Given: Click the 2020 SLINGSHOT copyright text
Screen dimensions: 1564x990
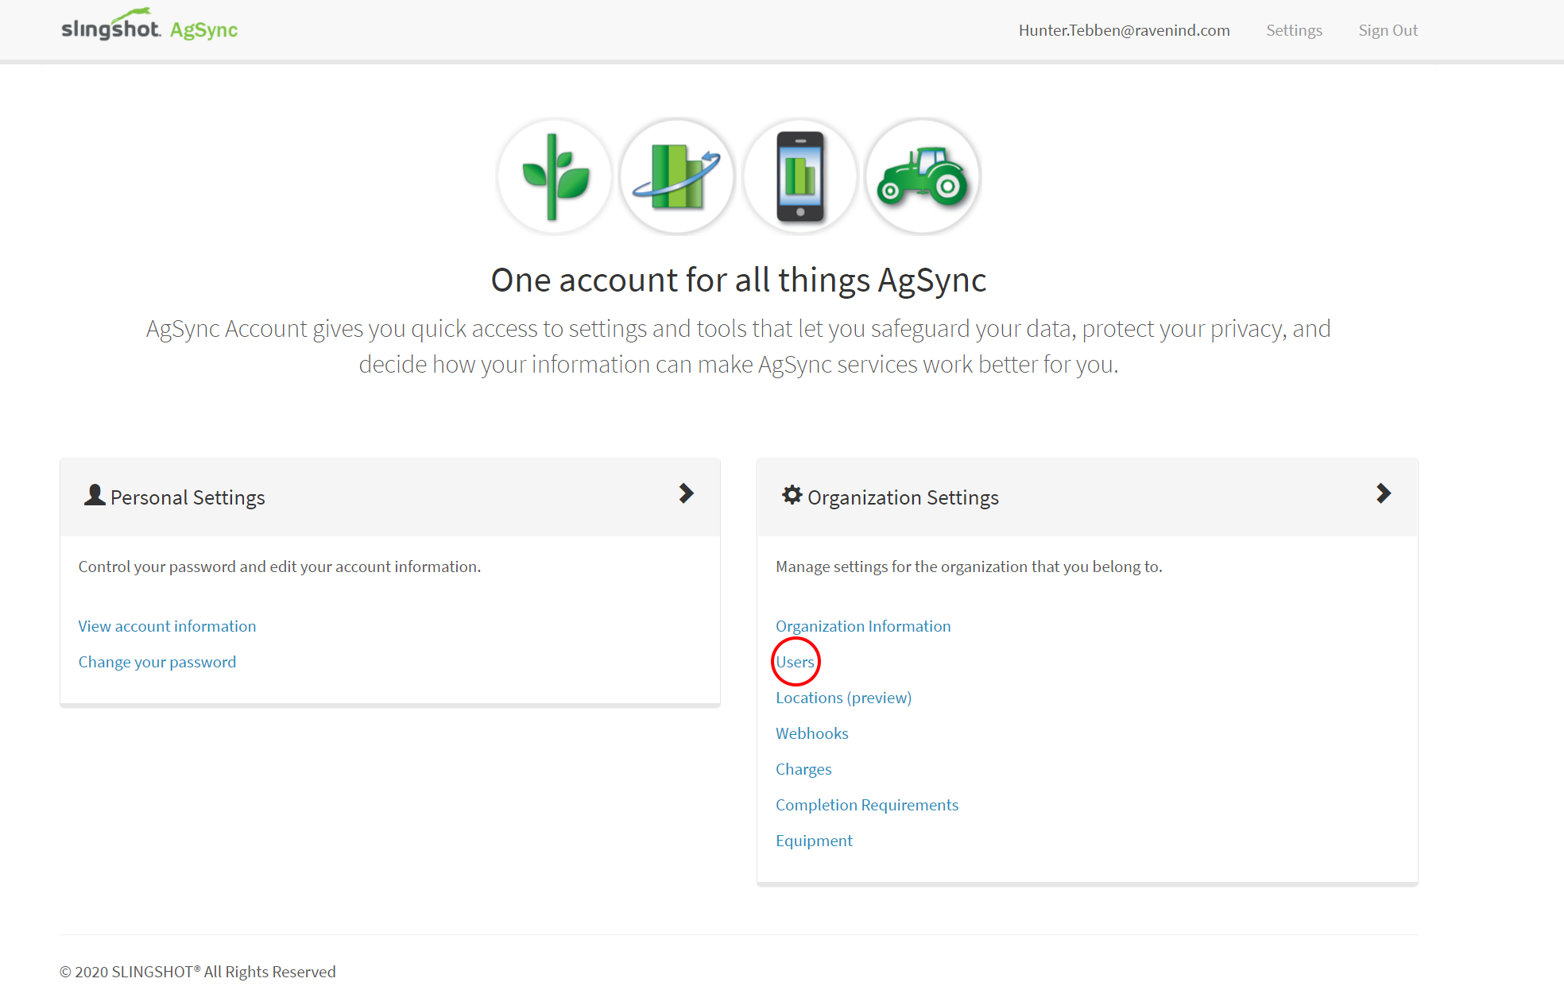Looking at the screenshot, I should [x=198, y=972].
